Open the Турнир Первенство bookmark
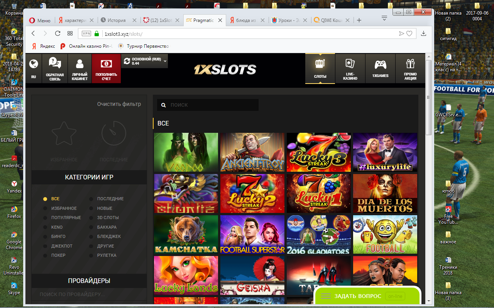The image size is (494, 308). pos(143,46)
